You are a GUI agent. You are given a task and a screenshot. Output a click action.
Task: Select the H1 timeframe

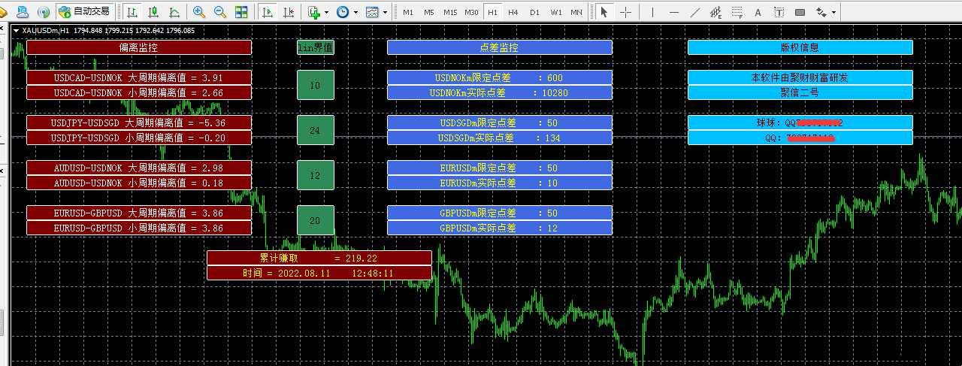(492, 12)
